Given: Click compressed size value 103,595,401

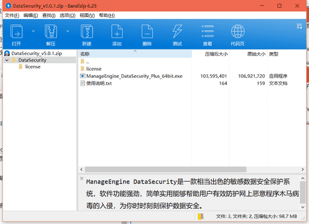Looking at the screenshot, I should (x=214, y=76).
